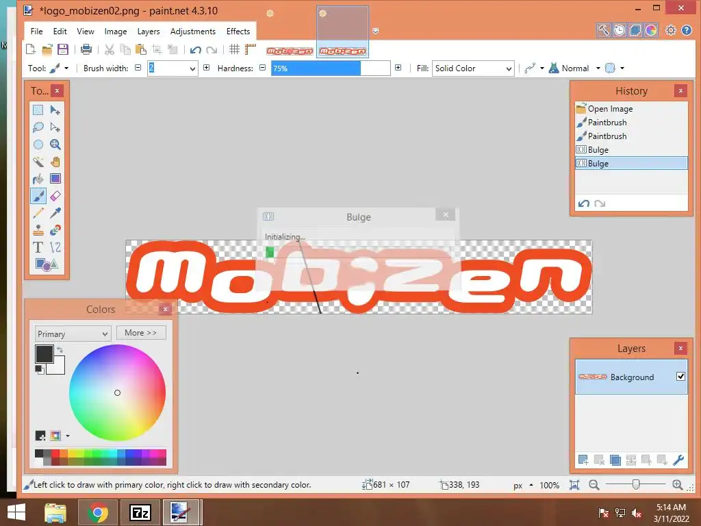701x526 pixels.
Task: Increase hardness with plus button
Action: click(x=398, y=68)
